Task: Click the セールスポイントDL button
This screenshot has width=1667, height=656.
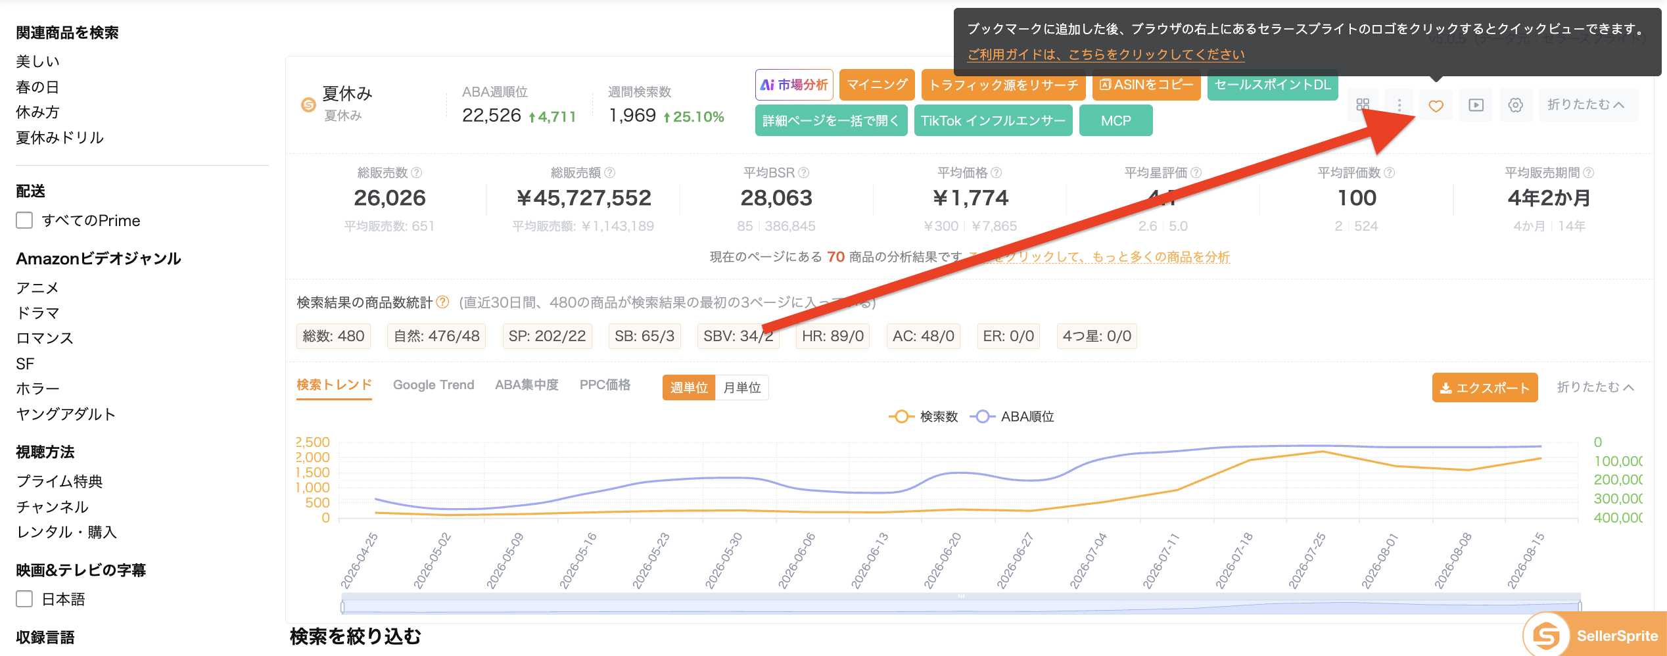Action: (x=1273, y=85)
